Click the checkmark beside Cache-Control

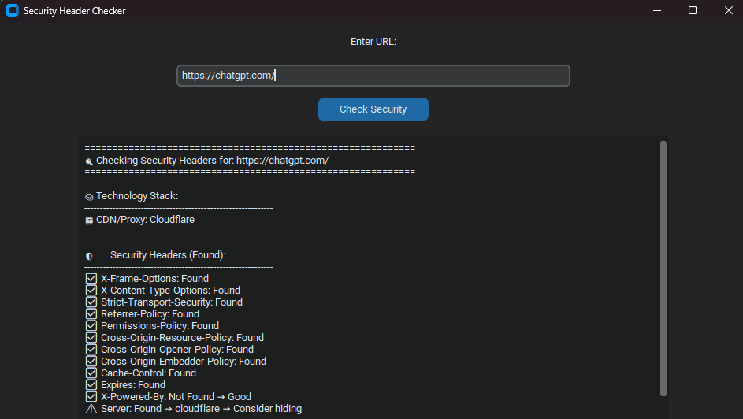point(91,373)
